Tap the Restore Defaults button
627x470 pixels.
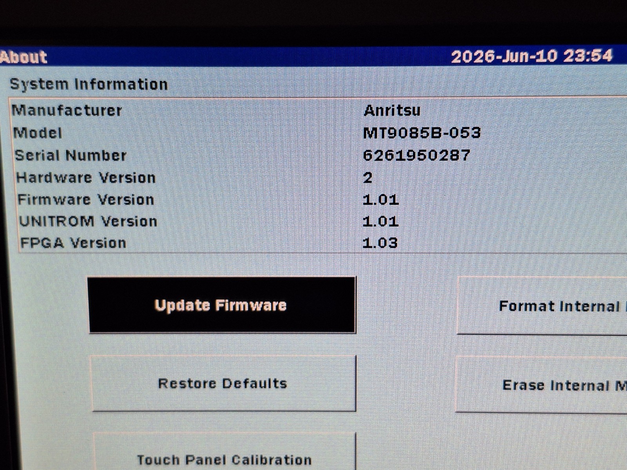point(223,383)
